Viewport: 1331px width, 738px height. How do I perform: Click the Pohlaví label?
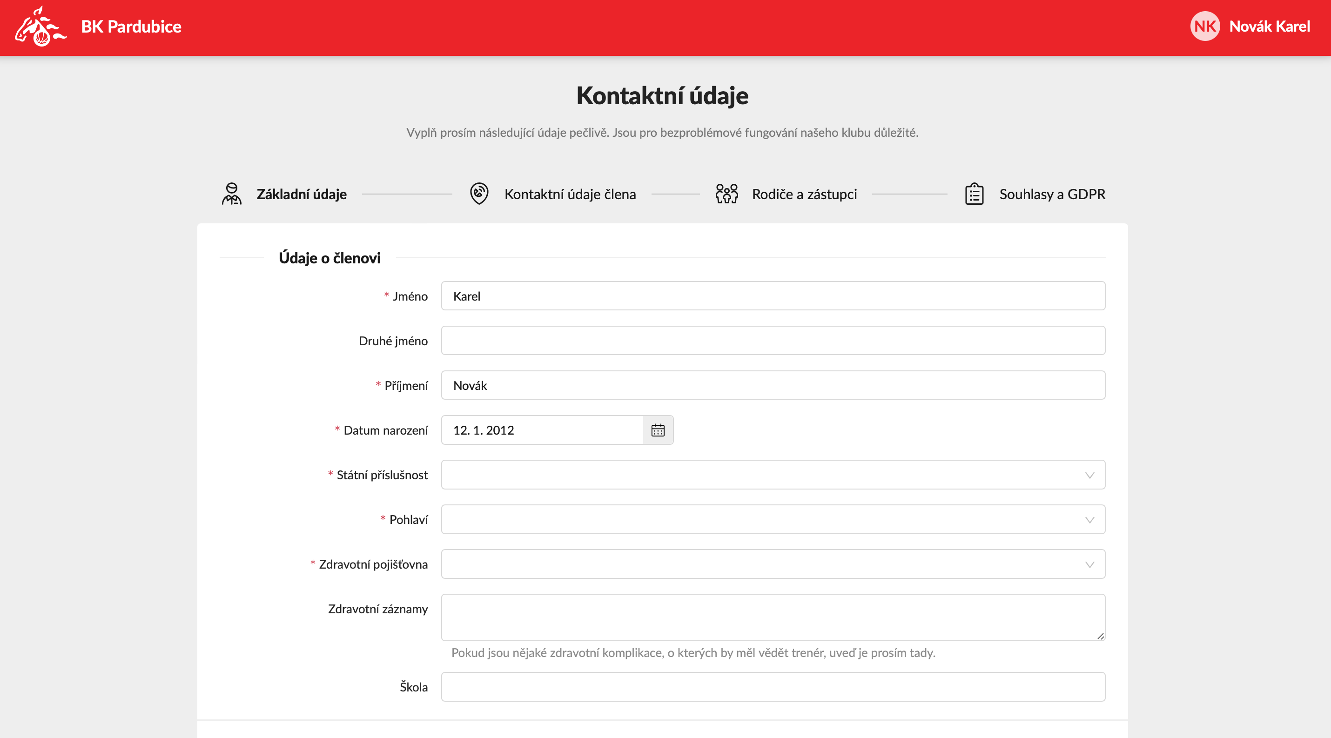(x=408, y=520)
